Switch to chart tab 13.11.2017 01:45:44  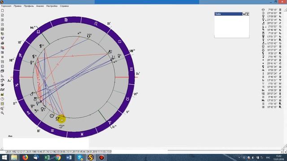76,152
